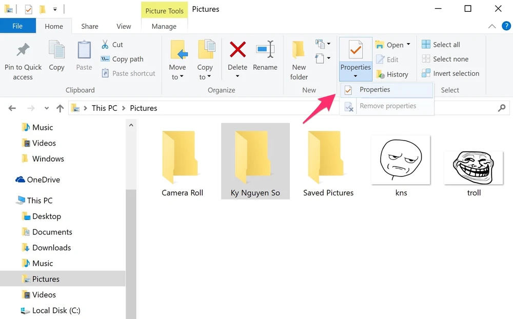Click the Back navigation arrow
Image resolution: width=513 pixels, height=319 pixels.
tap(12, 108)
